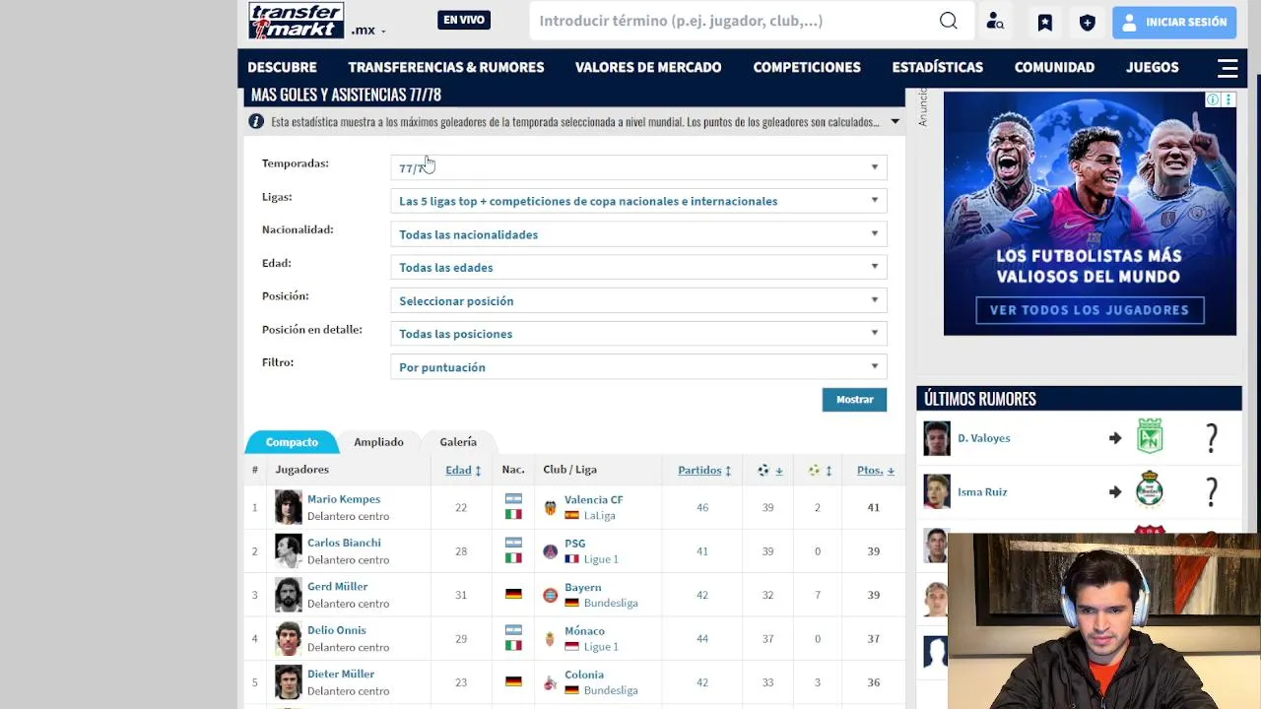Click the Atlético Nacional crest beside D. Valoyes

1150,436
